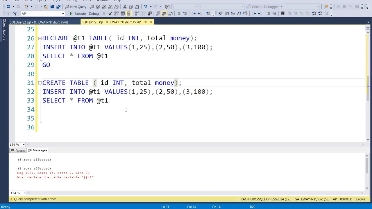Click the XMLA query icon
Image resolution: width=372 pixels, height=209 pixels.
pyautogui.click(x=110, y=7)
